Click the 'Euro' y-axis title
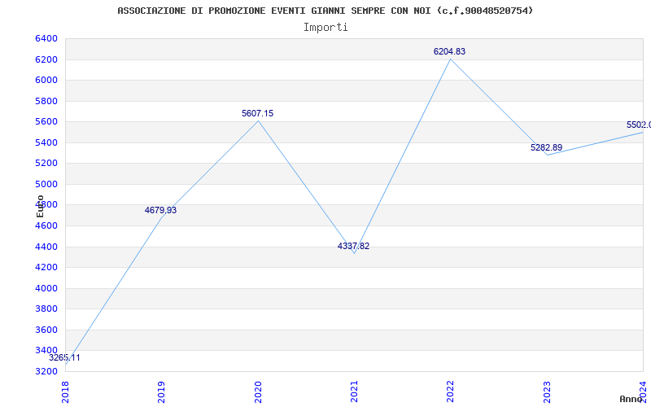The image size is (651, 407). [x=40, y=206]
